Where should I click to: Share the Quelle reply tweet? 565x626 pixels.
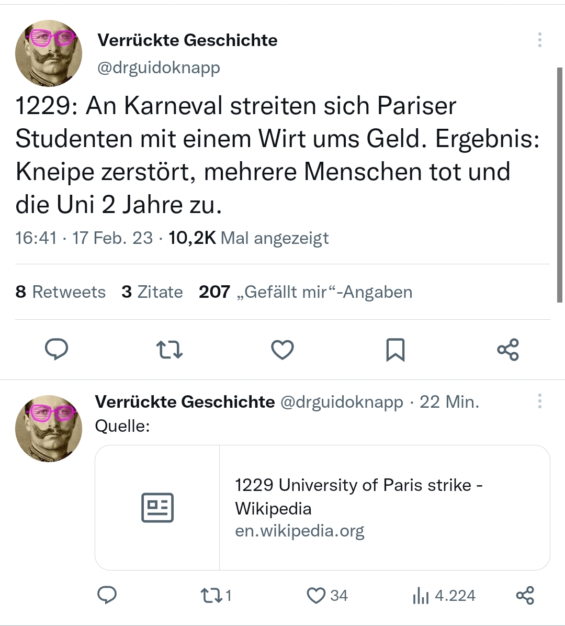(x=525, y=595)
